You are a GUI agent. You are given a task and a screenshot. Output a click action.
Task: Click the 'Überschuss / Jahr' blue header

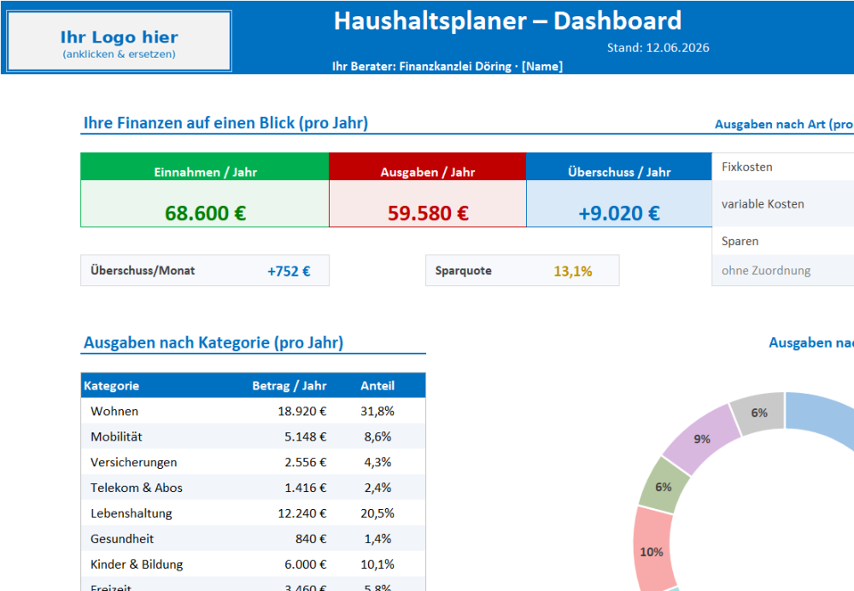point(619,167)
